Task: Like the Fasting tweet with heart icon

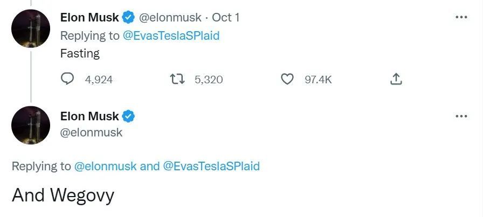Action: click(x=288, y=79)
